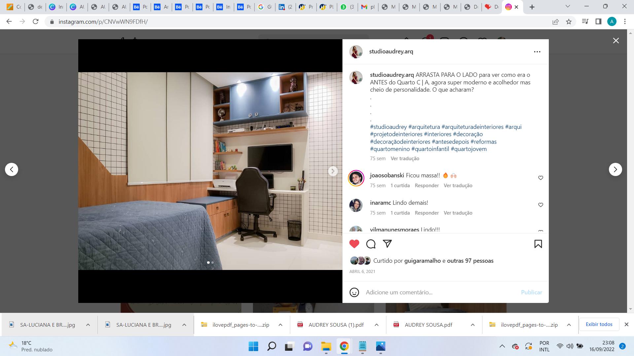Expand AUDREY SOUSA.pdf download options
The height and width of the screenshot is (356, 634).
tap(473, 325)
